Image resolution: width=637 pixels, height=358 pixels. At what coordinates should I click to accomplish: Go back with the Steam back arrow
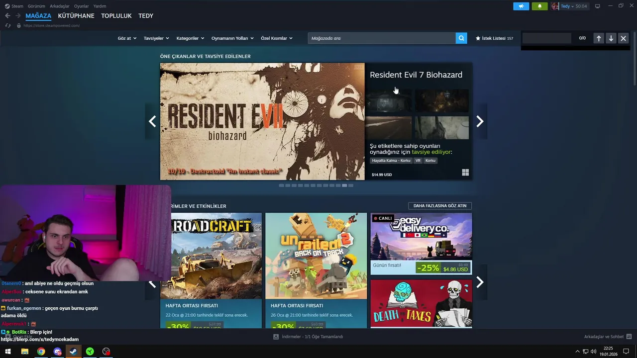(x=7, y=16)
